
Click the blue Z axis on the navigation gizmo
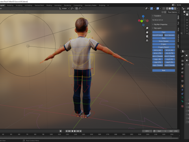143,16
